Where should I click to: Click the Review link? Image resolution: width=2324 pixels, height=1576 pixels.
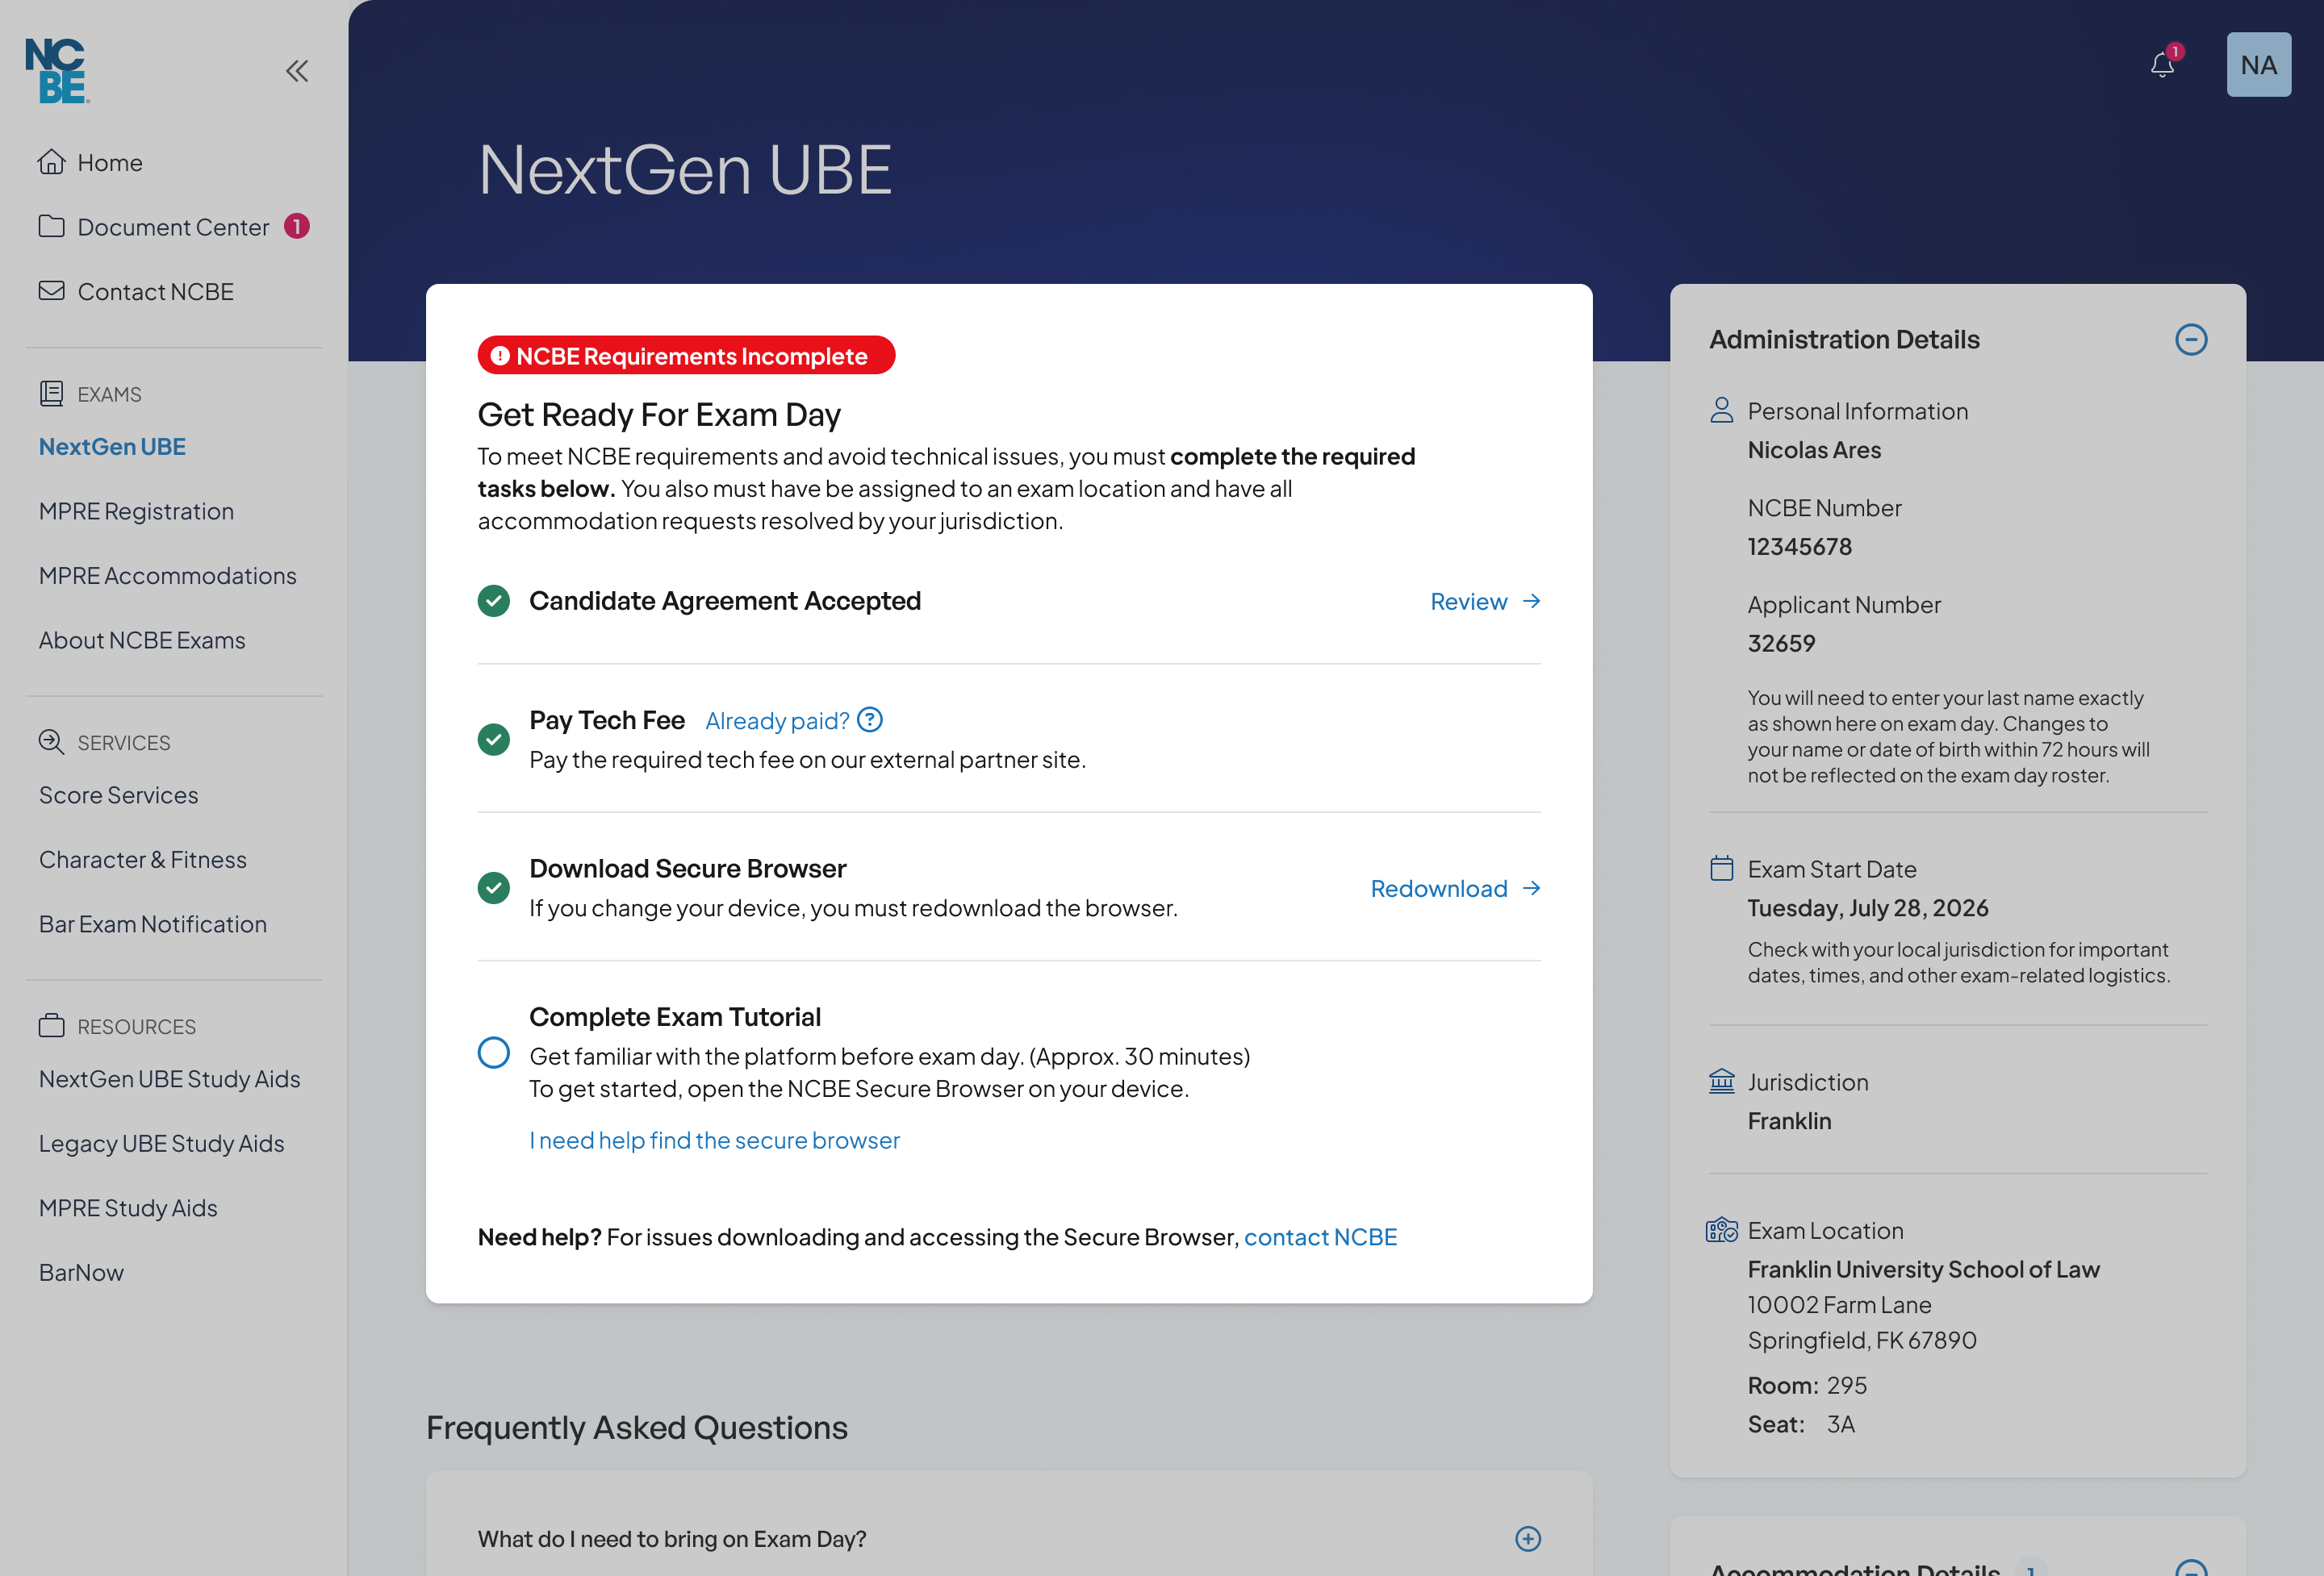point(1467,602)
